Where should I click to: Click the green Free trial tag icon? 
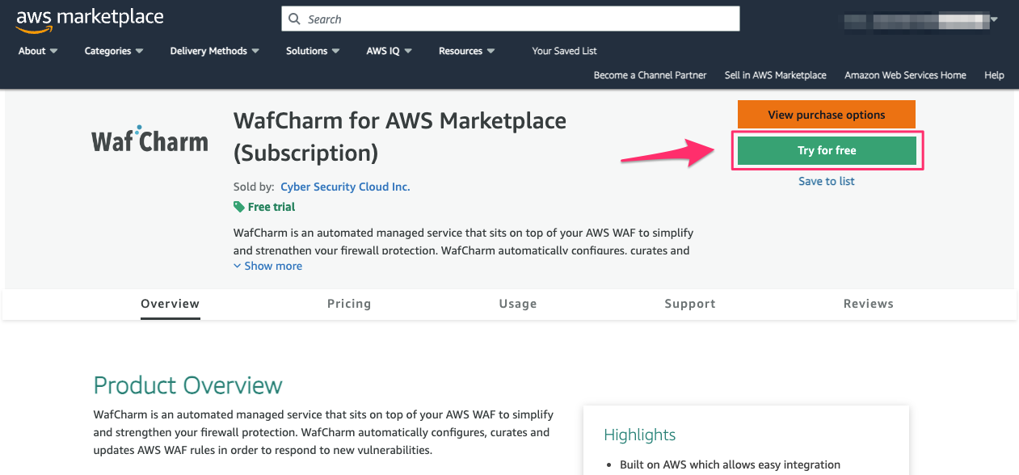pos(238,207)
